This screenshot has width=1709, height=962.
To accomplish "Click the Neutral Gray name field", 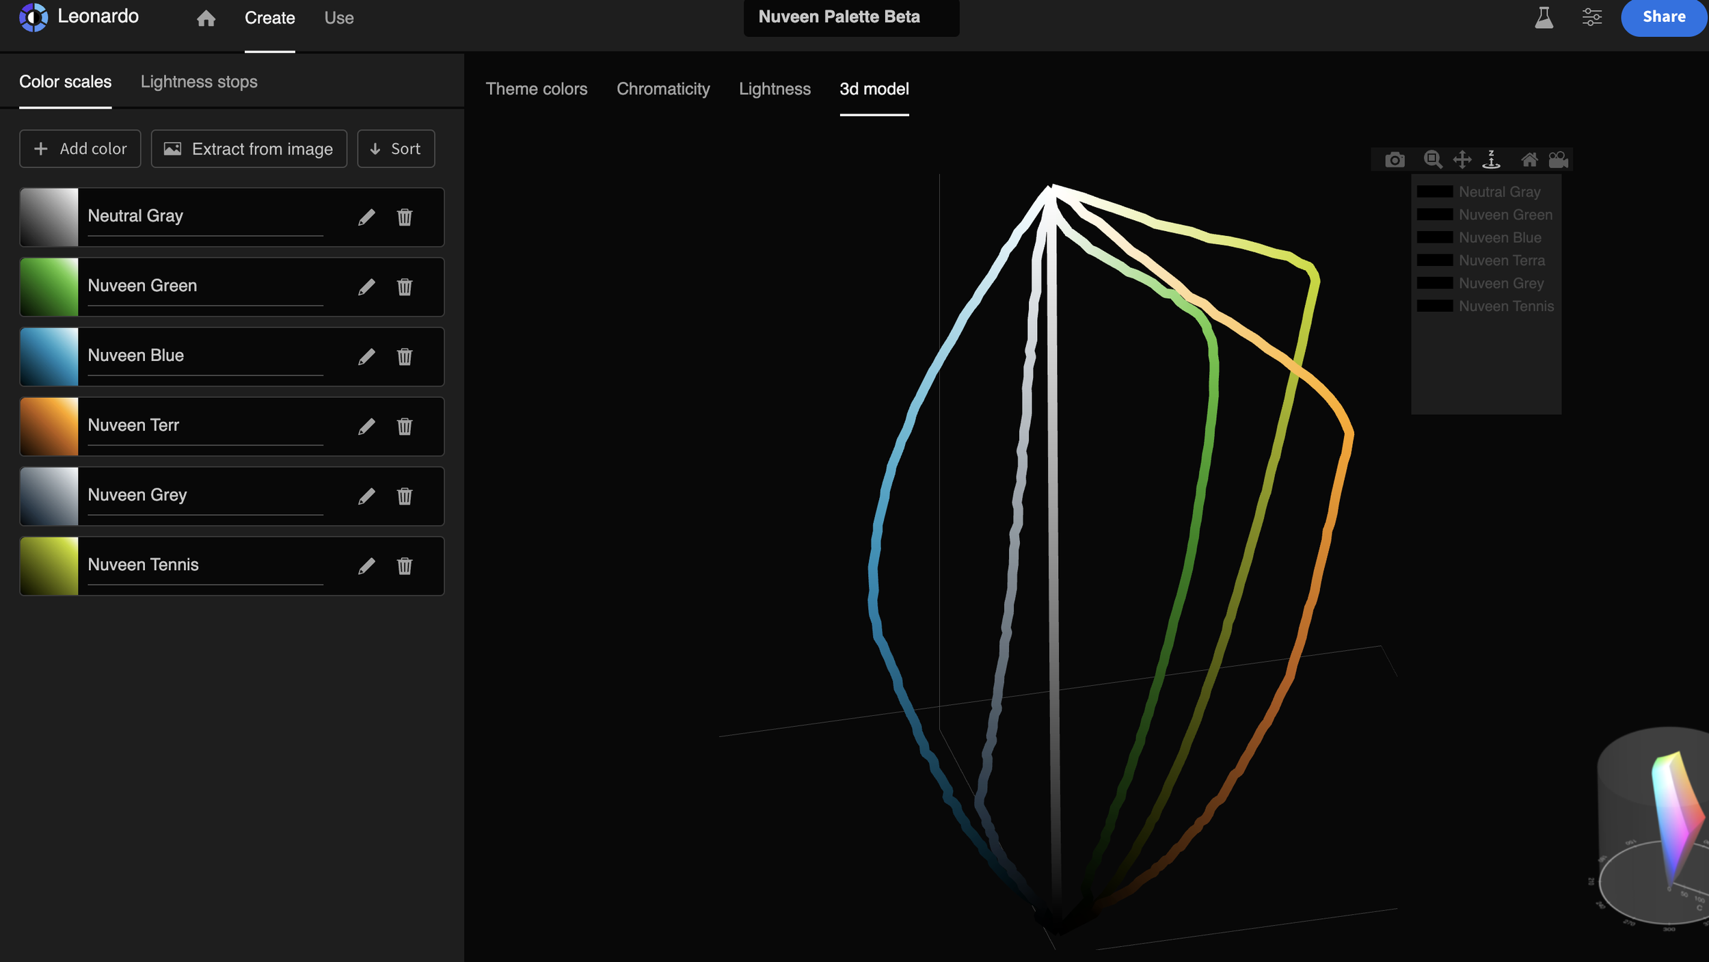I will [x=205, y=217].
